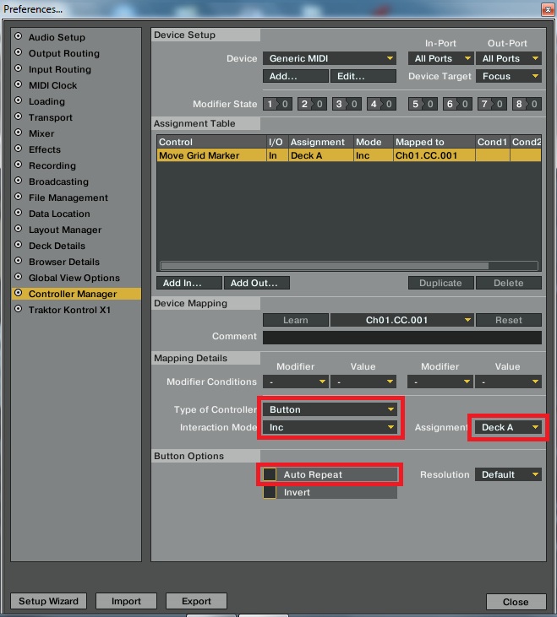Open the Layout Manager page

click(65, 230)
